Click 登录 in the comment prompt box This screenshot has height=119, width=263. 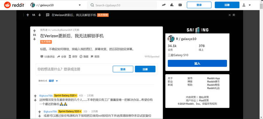(x=123, y=69)
